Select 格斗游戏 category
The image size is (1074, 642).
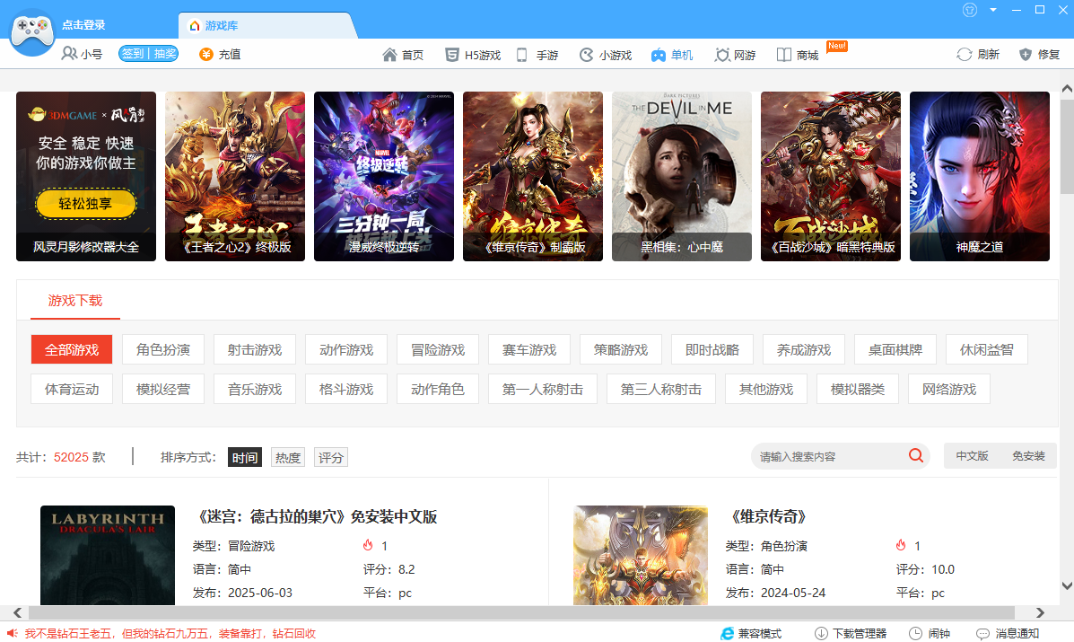click(x=346, y=389)
